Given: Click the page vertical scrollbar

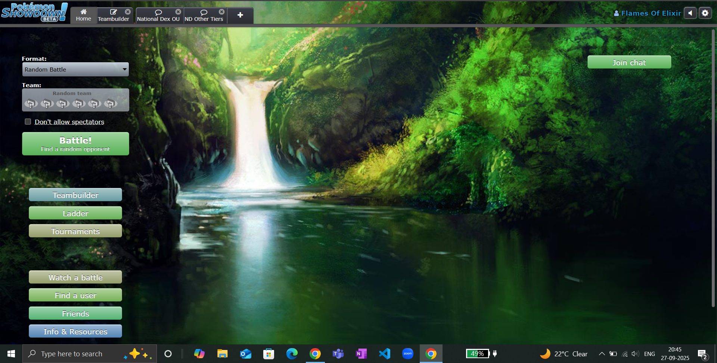Looking at the screenshot, I should pos(713,168).
